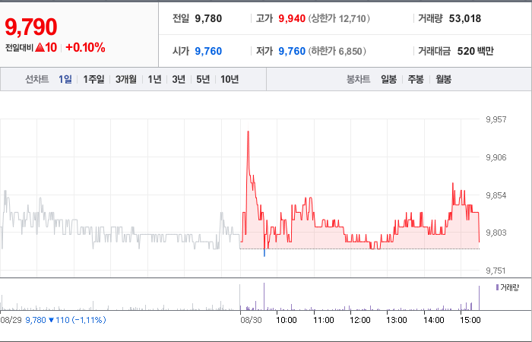532x342 pixels.
Task: Show the 10년 line chart
Action: (x=230, y=79)
